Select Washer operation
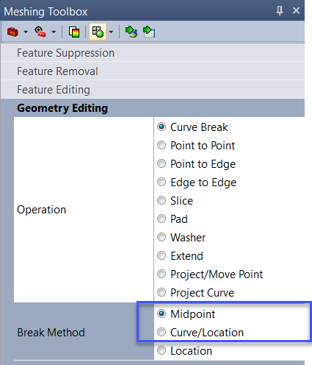The width and height of the screenshot is (312, 365). pos(181,237)
